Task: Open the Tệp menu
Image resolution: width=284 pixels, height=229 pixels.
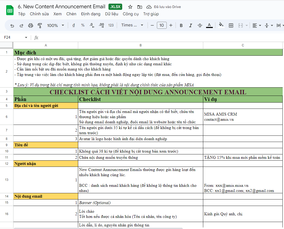Action: point(21,14)
